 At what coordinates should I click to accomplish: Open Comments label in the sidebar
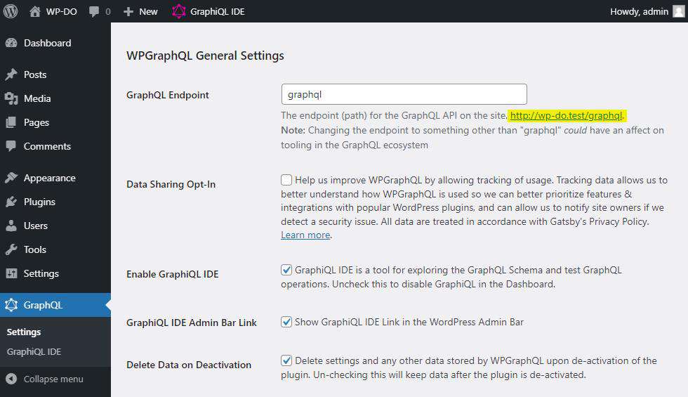(47, 146)
